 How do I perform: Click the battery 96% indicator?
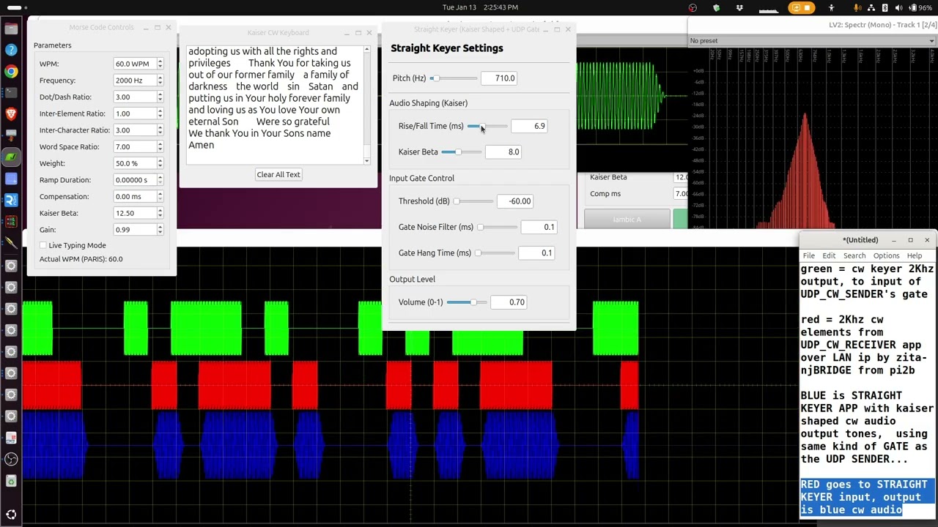pos(920,7)
